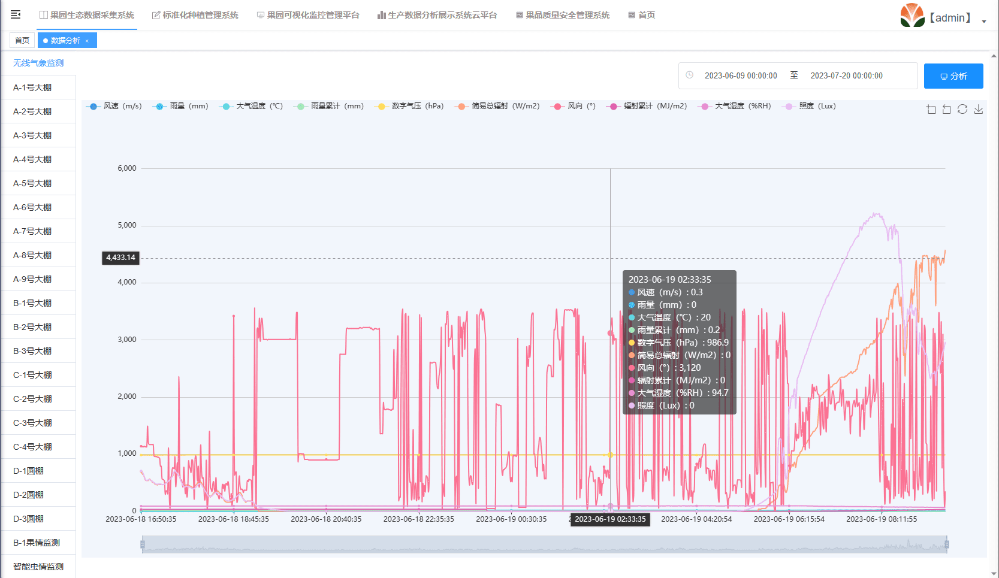The height and width of the screenshot is (578, 999).
Task: Click x-axis label 2023-06-18 22:35:35
Action: [419, 519]
